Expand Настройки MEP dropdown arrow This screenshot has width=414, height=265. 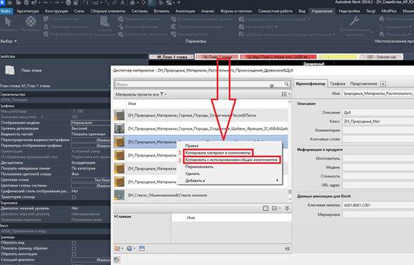click(276, 27)
